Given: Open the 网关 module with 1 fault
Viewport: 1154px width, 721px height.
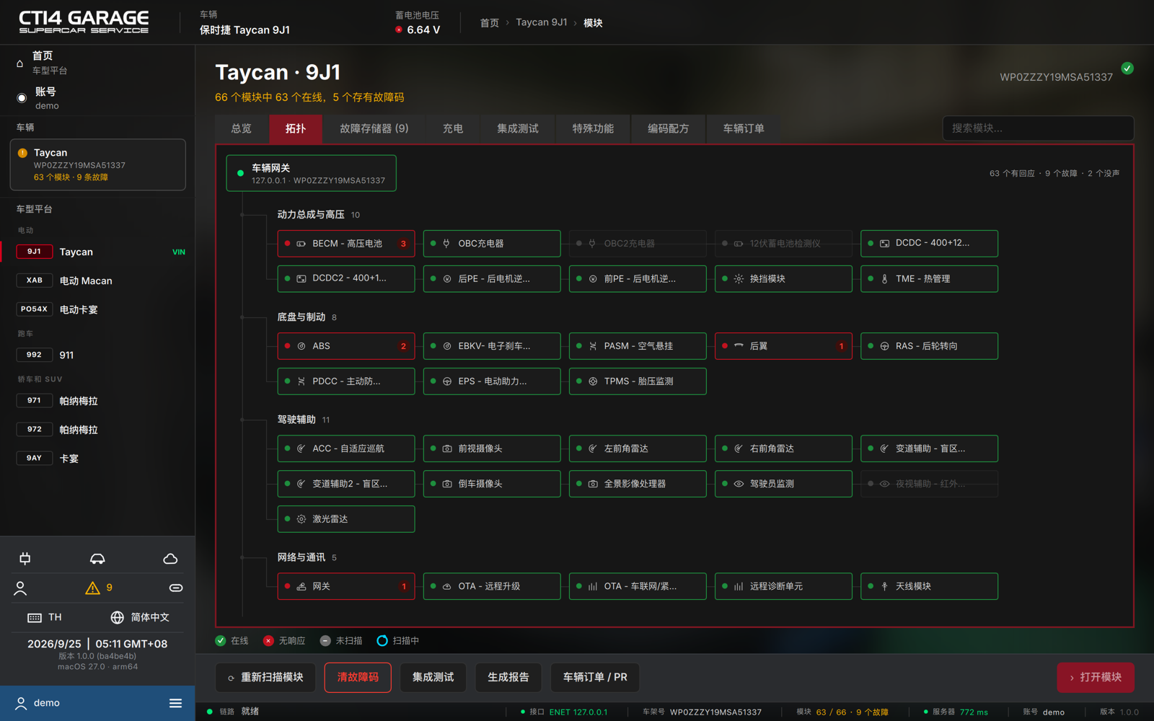Looking at the screenshot, I should (x=346, y=586).
